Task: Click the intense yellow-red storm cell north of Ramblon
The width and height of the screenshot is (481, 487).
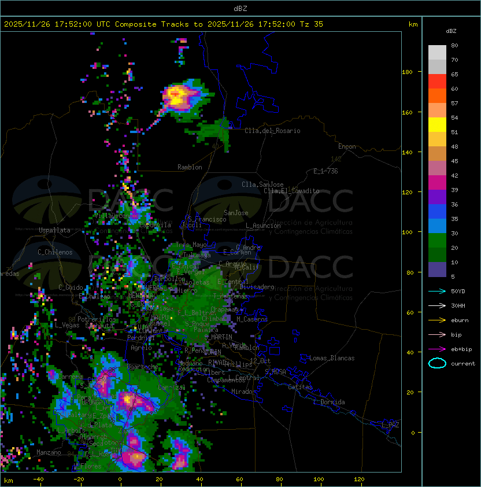Action: [x=176, y=96]
